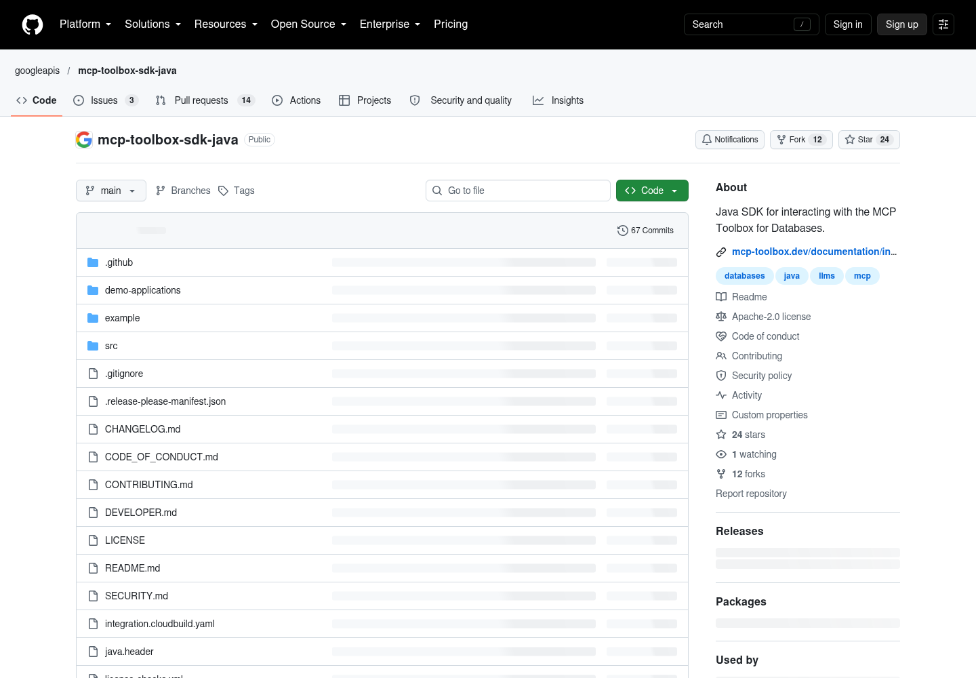Click the clock history icon beside 67 Commits

coord(622,231)
